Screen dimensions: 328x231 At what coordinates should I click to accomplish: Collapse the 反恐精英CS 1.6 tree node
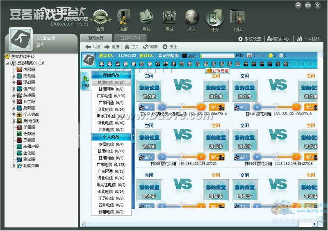tap(7, 63)
